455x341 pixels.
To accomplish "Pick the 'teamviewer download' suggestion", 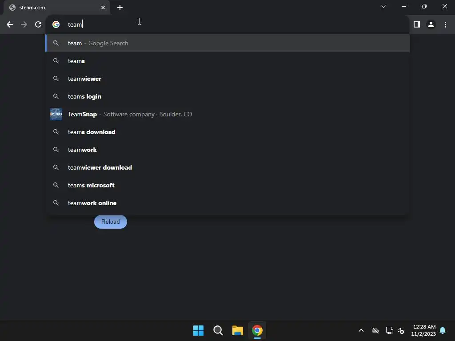I will pos(227,167).
